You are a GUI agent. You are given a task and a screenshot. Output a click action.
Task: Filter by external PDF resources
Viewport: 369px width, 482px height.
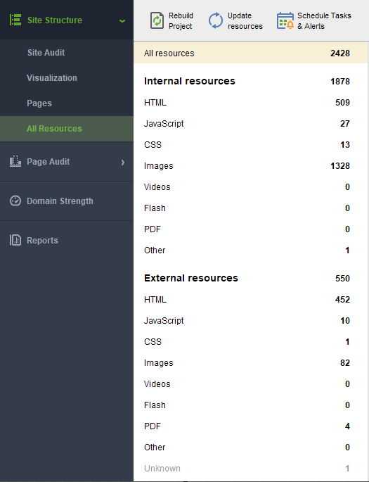pos(250,426)
